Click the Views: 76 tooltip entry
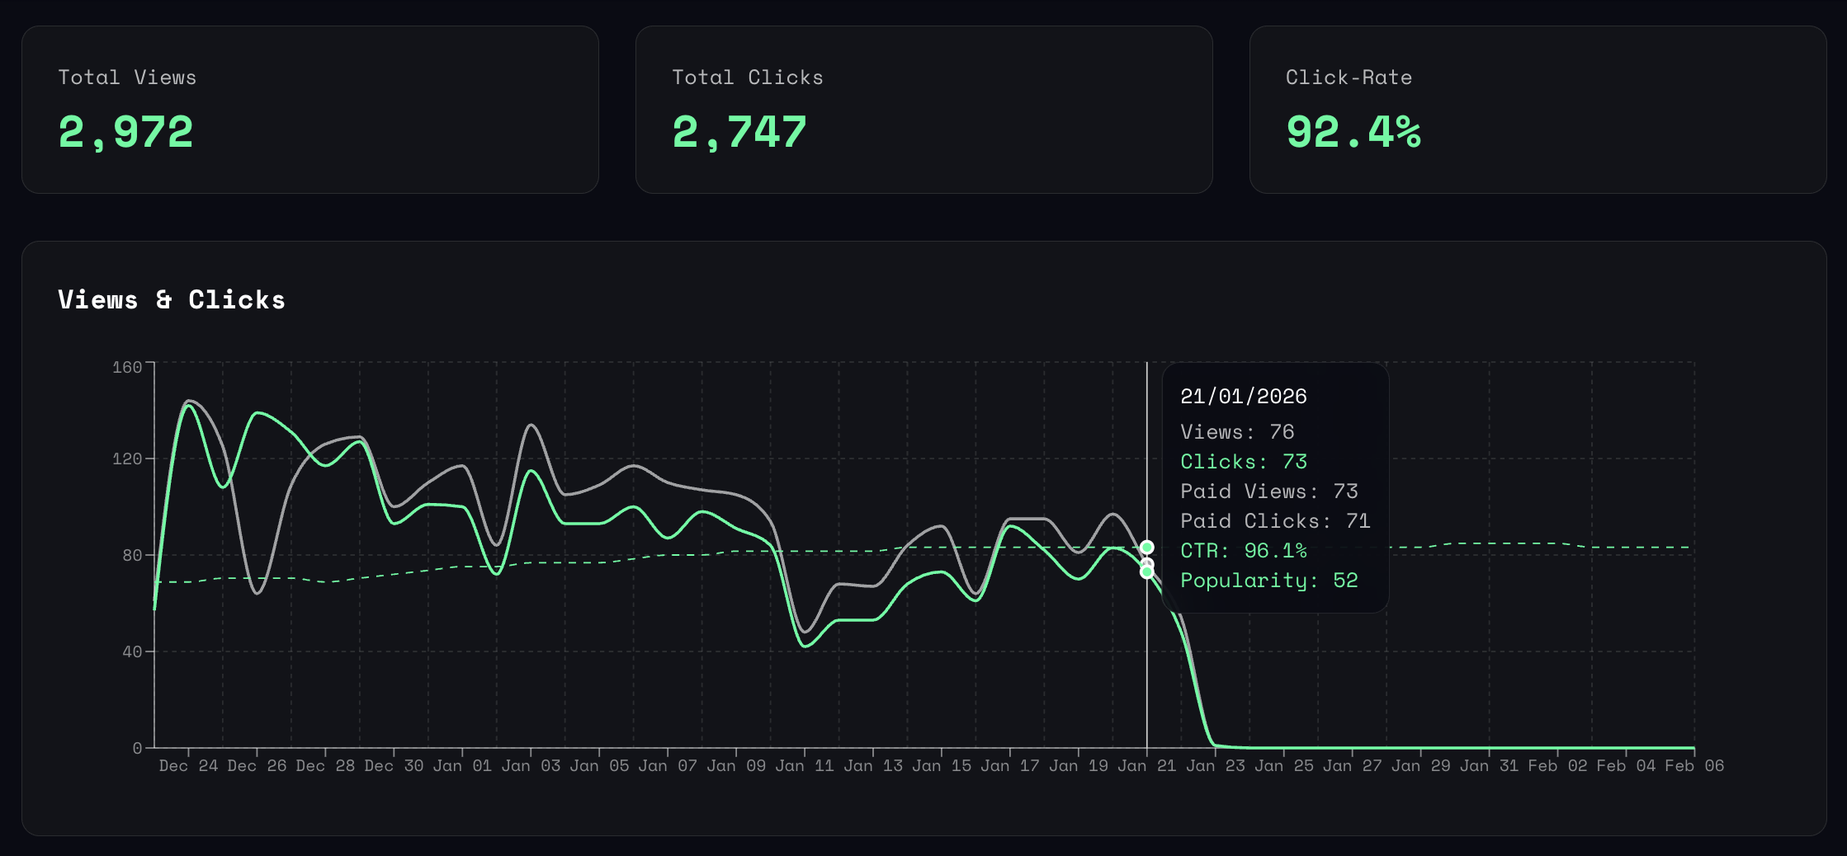This screenshot has width=1847, height=856. [1236, 431]
